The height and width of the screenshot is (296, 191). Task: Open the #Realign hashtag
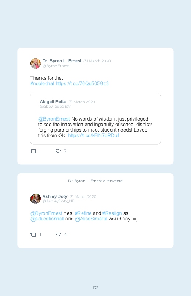click(x=112, y=213)
